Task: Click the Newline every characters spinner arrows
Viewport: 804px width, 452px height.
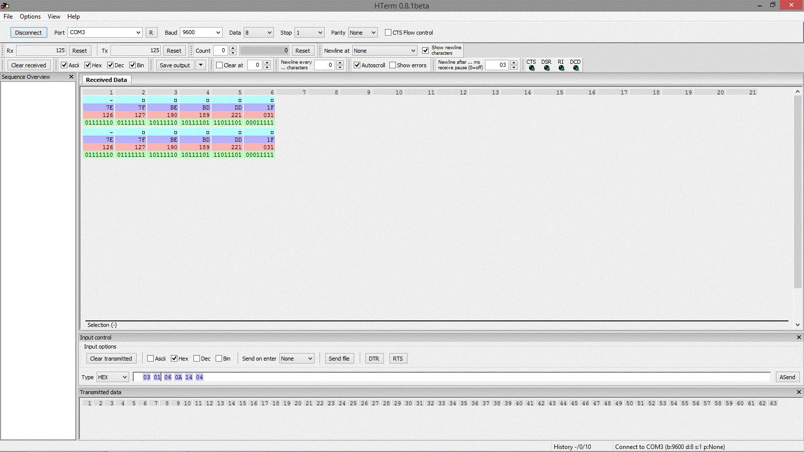Action: coord(340,65)
